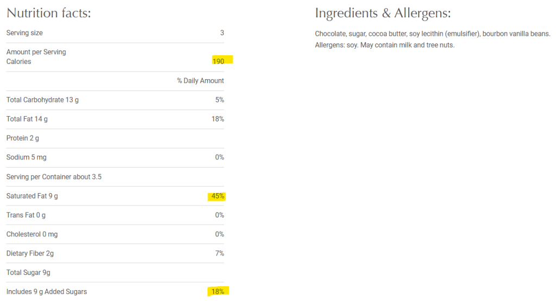
Task: Click the 7% dietary fiber value
Action: click(x=220, y=253)
